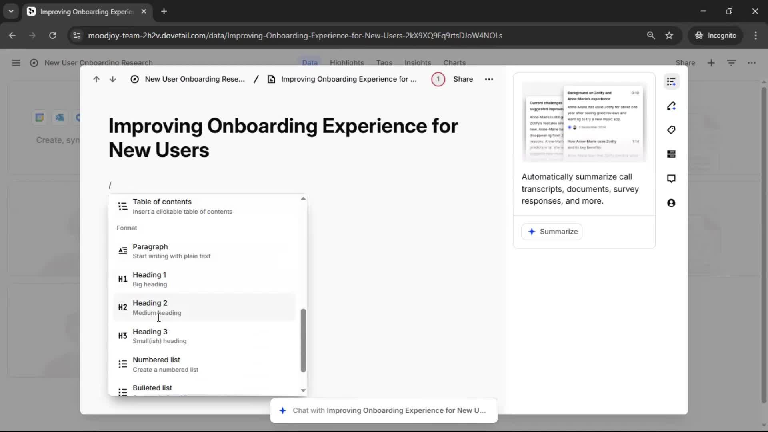Click the Summarize button
768x432 pixels.
pyautogui.click(x=552, y=232)
